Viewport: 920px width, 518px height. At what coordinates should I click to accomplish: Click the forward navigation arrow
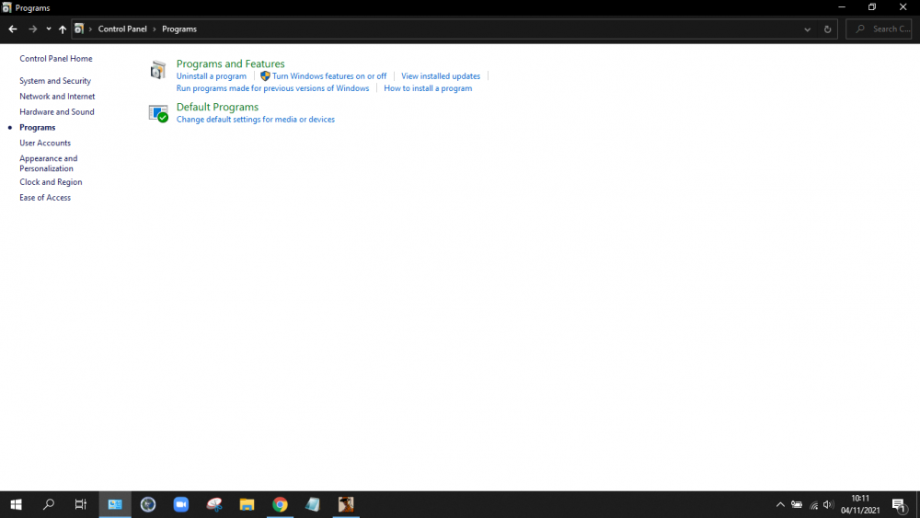tap(33, 29)
